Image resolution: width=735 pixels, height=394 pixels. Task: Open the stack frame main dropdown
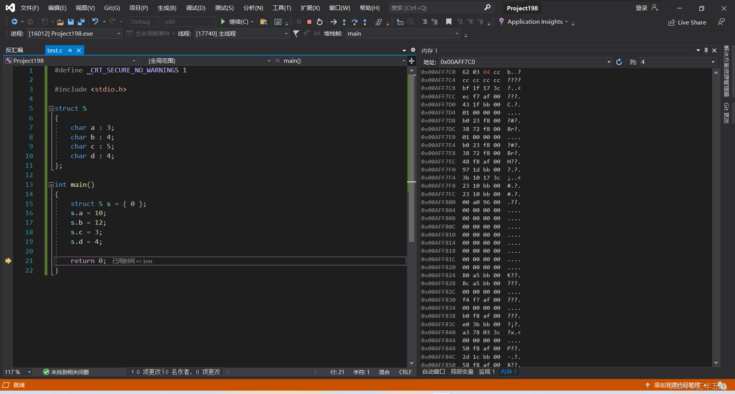pyautogui.click(x=403, y=34)
